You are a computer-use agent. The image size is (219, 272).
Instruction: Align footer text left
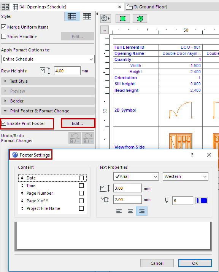pyautogui.click(x=119, y=211)
